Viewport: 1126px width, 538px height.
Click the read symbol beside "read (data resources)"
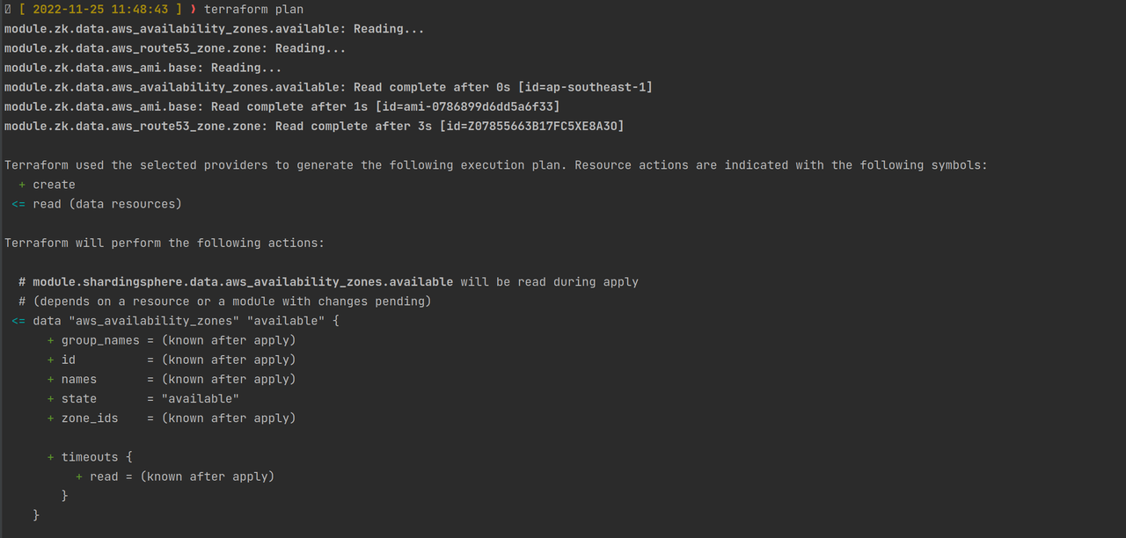18,204
